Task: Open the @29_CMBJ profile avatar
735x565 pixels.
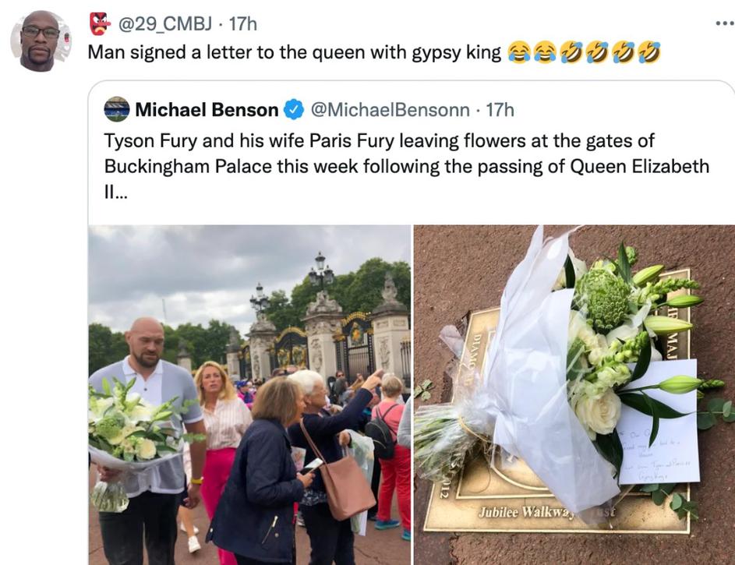Action: point(41,41)
